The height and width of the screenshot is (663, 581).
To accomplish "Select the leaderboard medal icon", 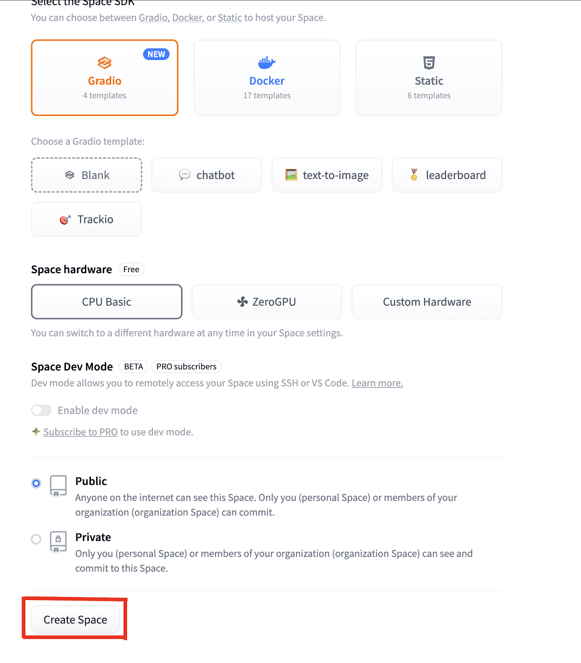I will 414,174.
